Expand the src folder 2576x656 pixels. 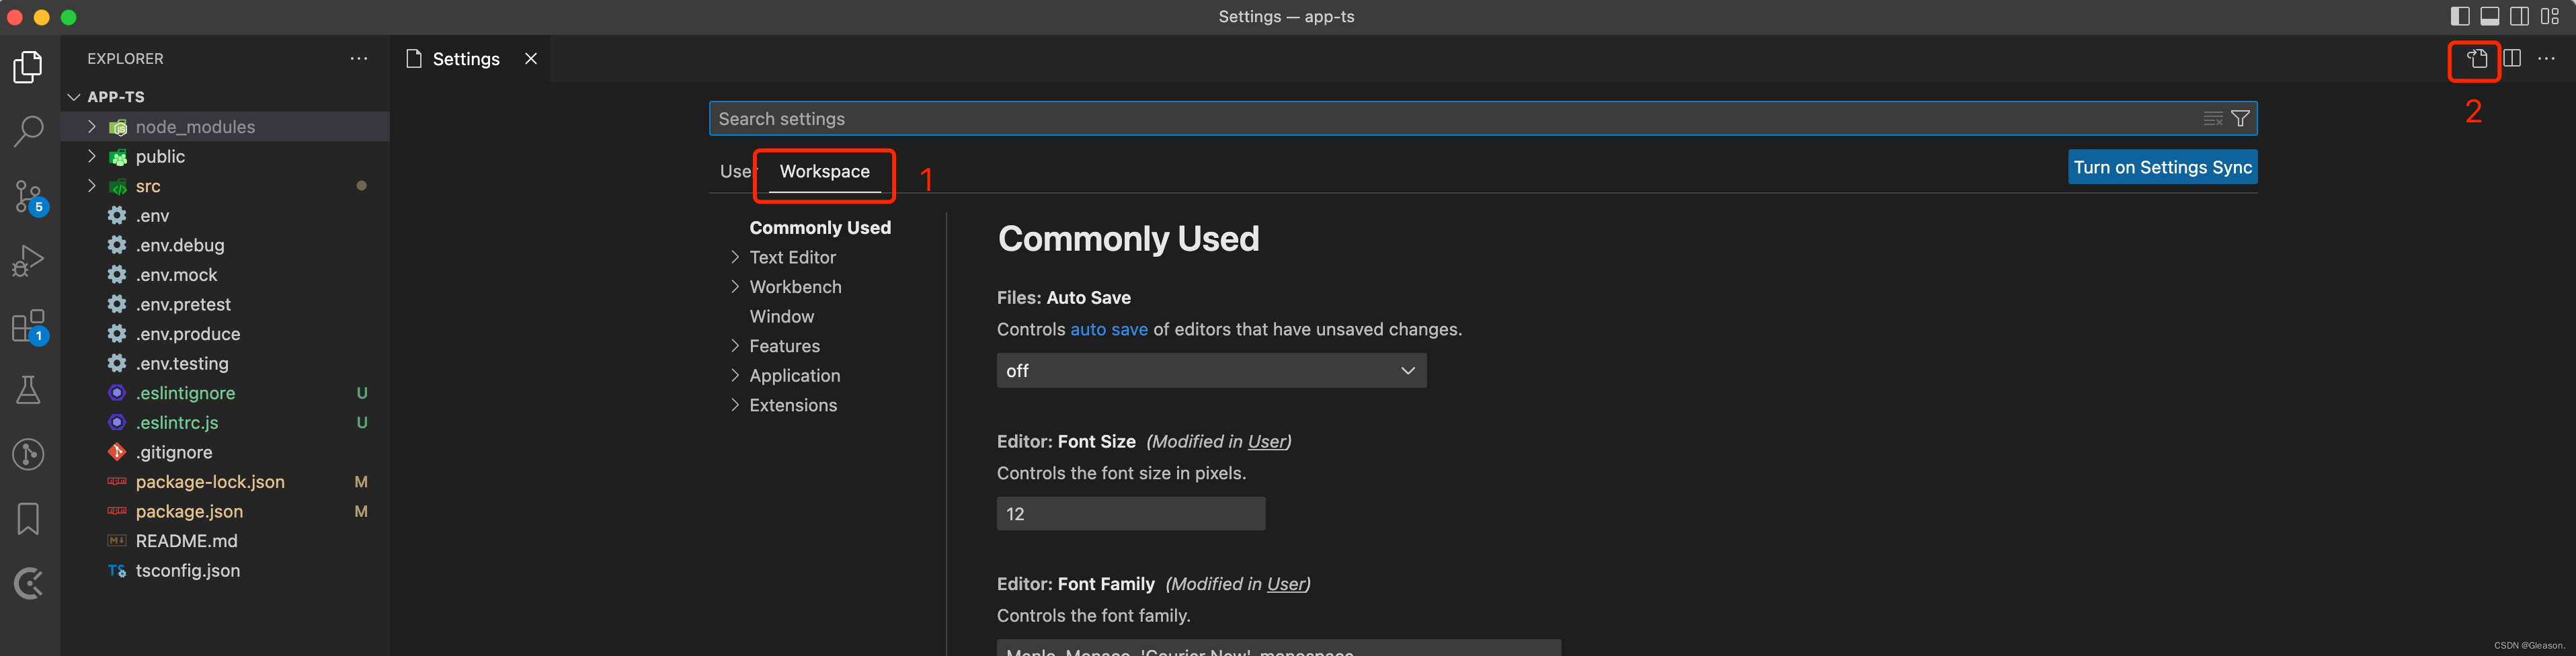pos(91,186)
